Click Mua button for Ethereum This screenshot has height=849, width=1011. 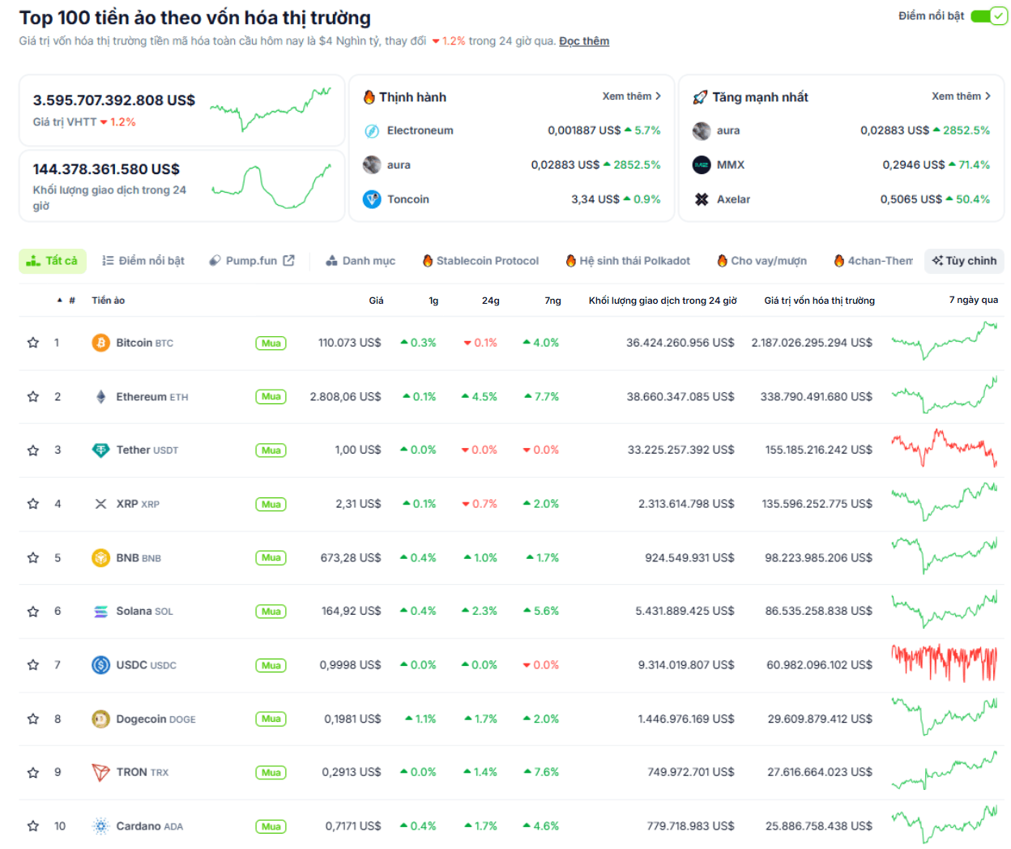pyautogui.click(x=271, y=397)
